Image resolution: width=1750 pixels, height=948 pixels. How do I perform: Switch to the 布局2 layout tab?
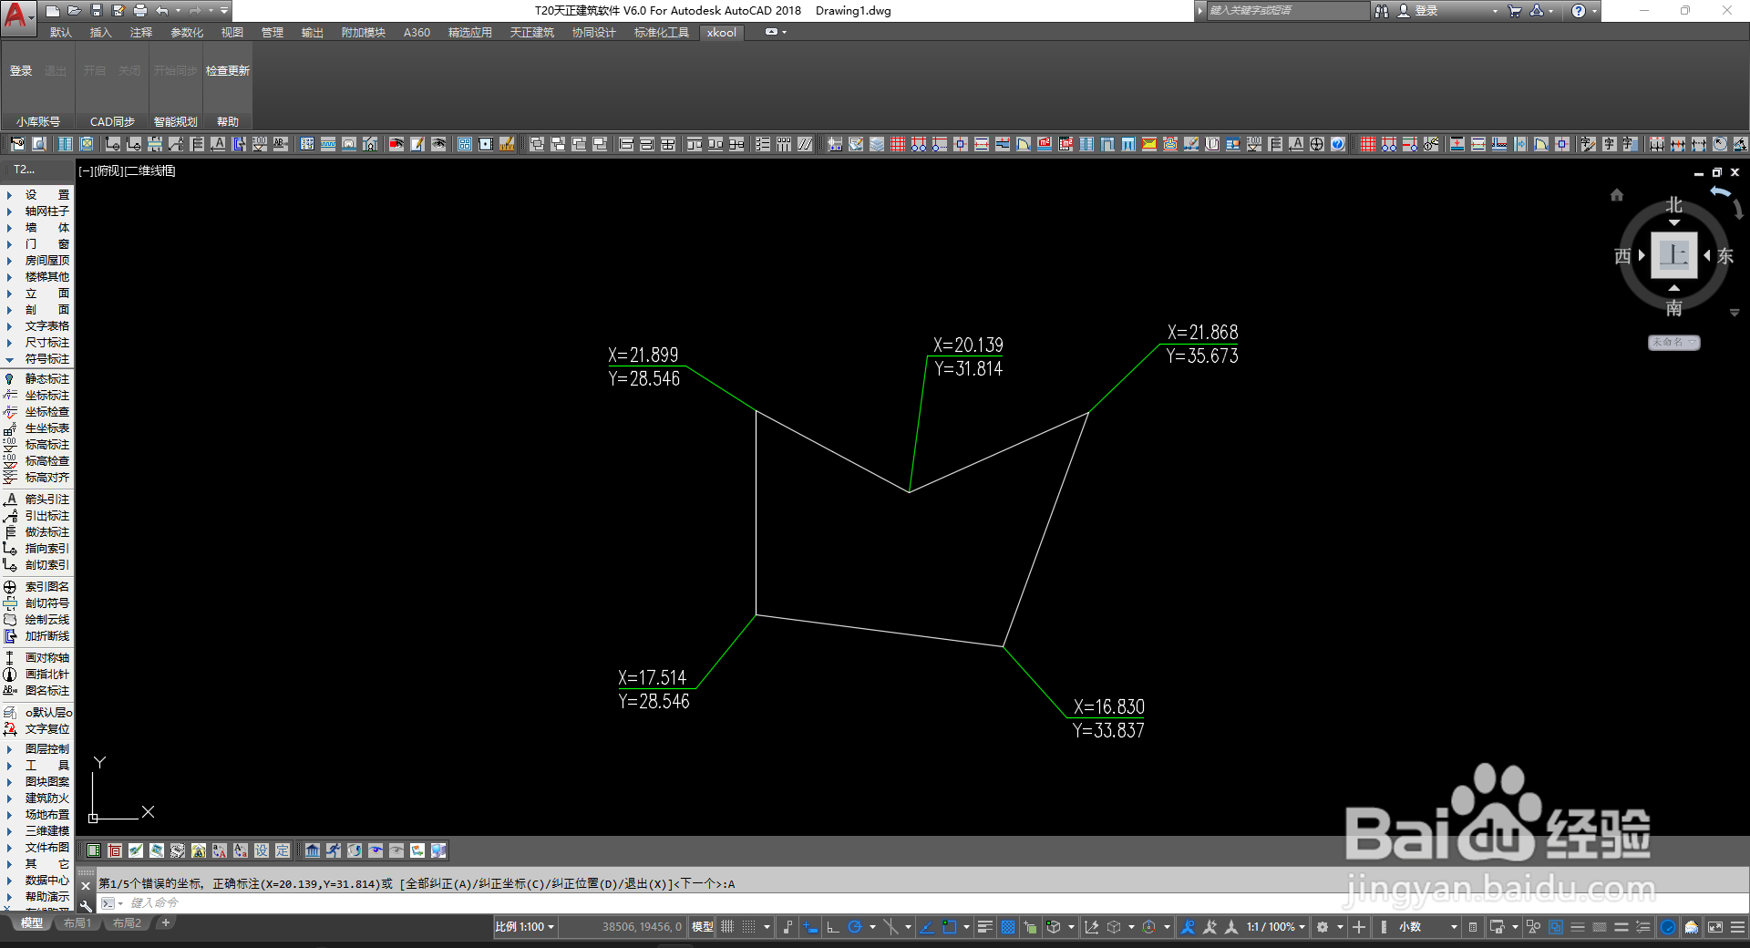pos(127,923)
